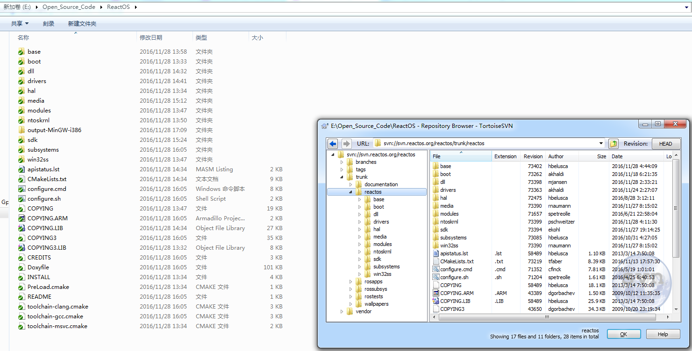Click the sdk folder icon in Explorer
This screenshot has height=351, width=692.
(x=21, y=140)
